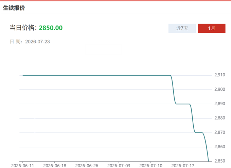Click the x-axis label 2026-06-26

[x=87, y=166]
